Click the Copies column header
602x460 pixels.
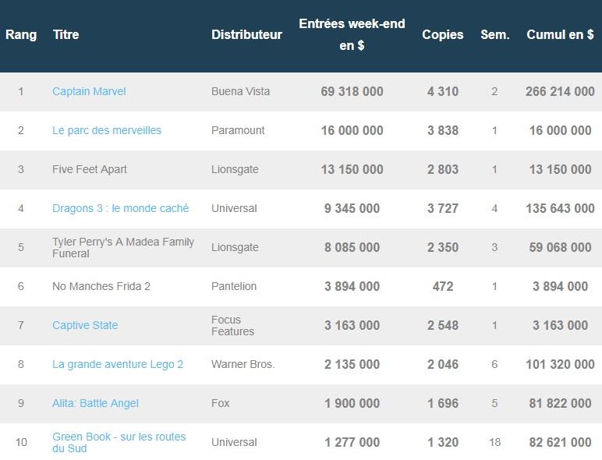tap(442, 34)
